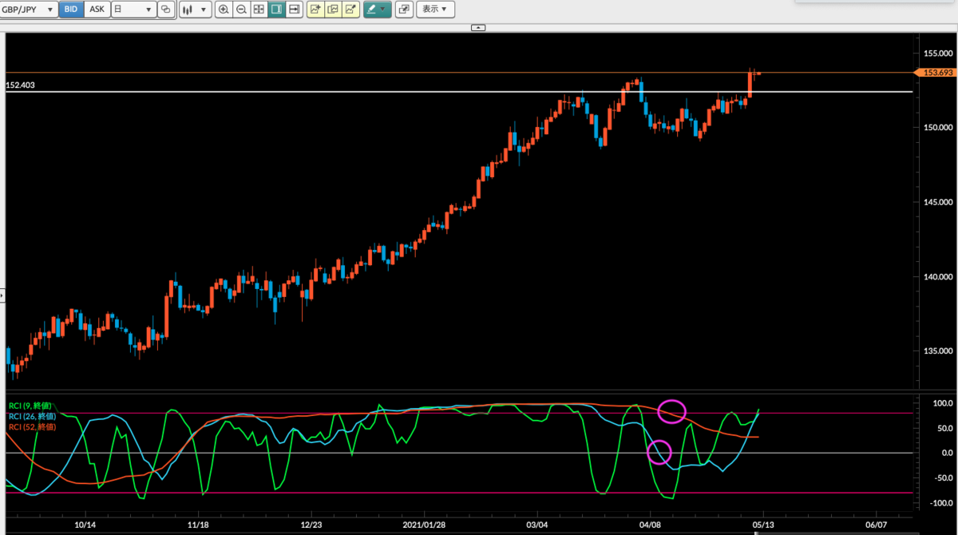The height and width of the screenshot is (535, 958).
Task: Add a new indicator chart icon
Action: (x=315, y=10)
